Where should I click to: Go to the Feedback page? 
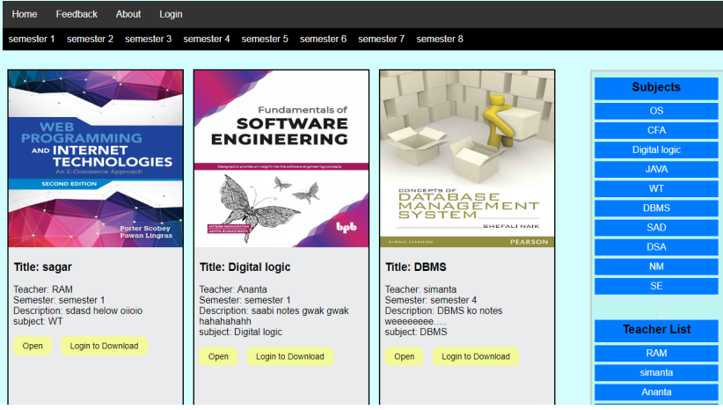coord(77,14)
